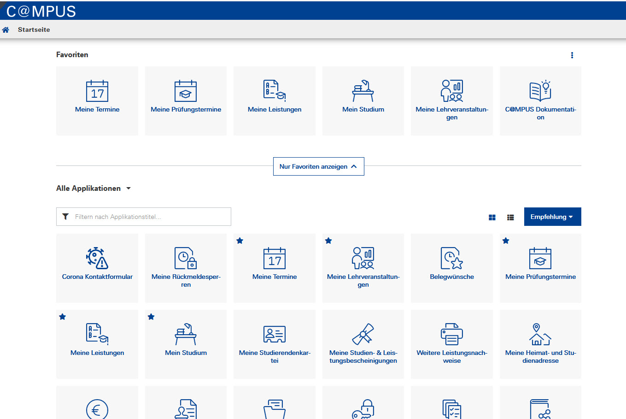Open the C@MPUS Dokumentation tile
Screen dimensions: 626x419
[540, 101]
